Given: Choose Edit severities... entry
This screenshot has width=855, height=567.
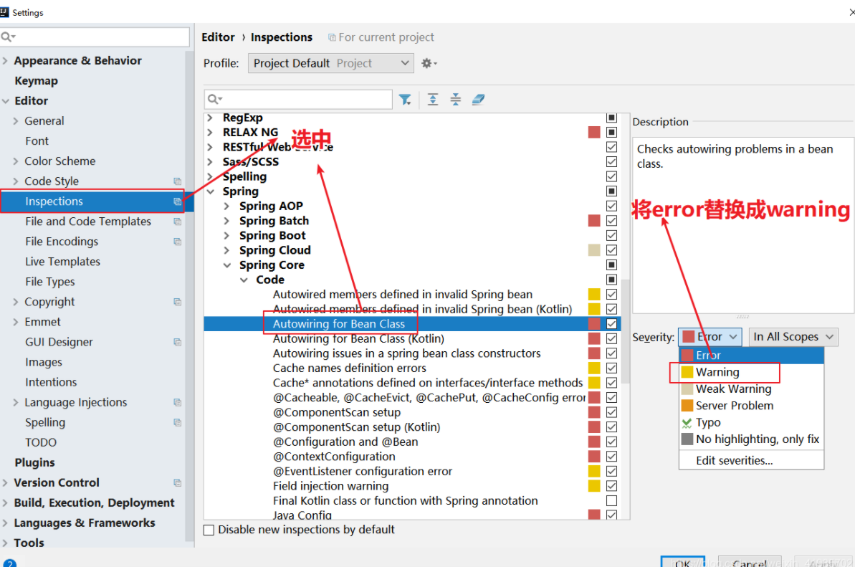Looking at the screenshot, I should [x=751, y=461].
